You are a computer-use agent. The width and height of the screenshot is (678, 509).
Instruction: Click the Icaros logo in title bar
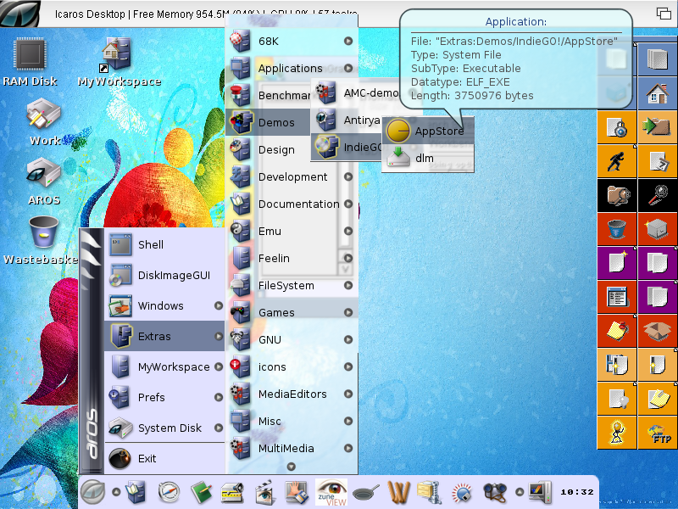[20, 13]
